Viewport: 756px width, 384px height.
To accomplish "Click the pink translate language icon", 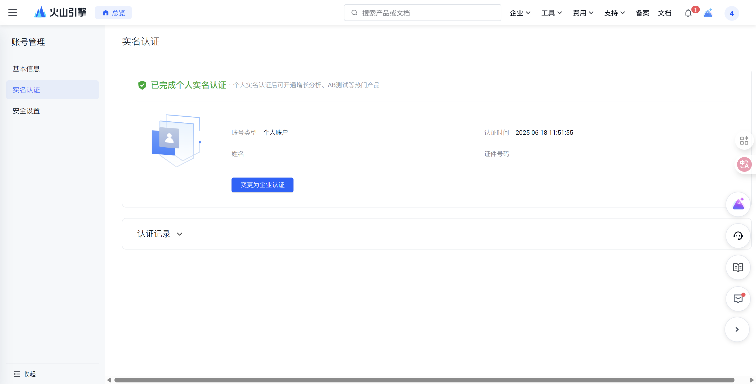I will coord(744,164).
